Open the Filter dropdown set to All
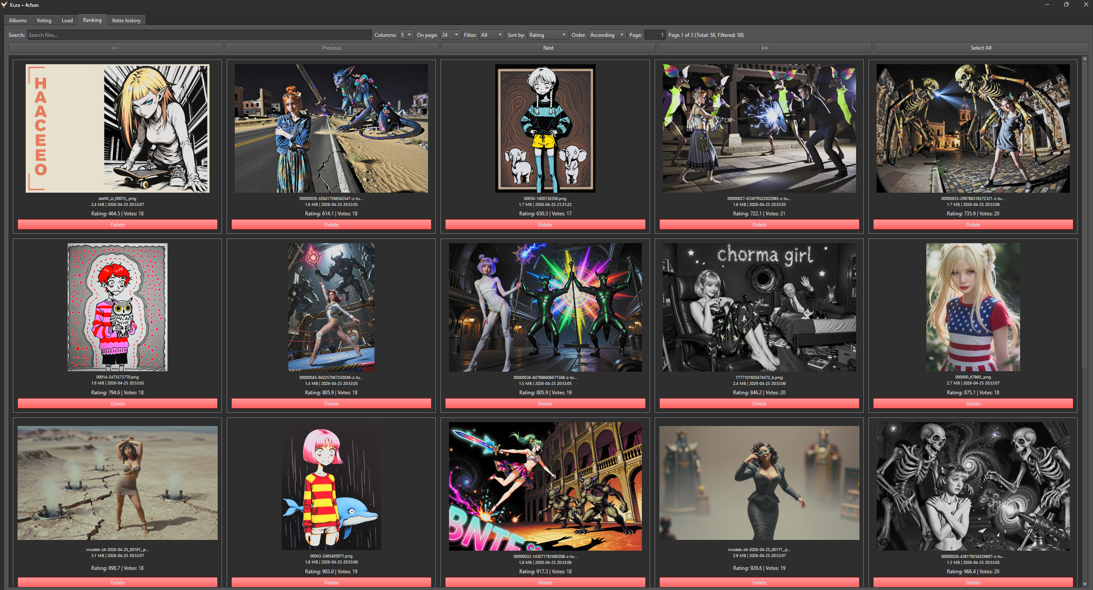 pyautogui.click(x=491, y=35)
